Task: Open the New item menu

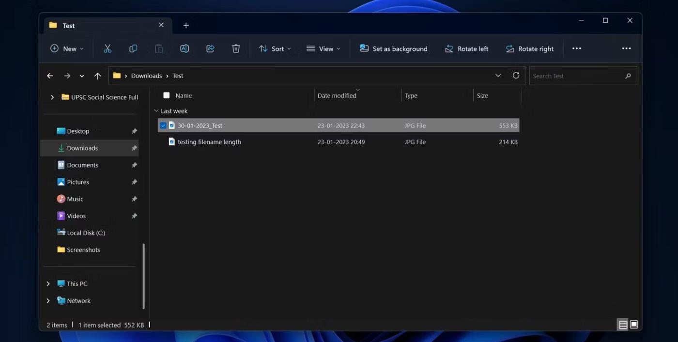Action: point(67,48)
